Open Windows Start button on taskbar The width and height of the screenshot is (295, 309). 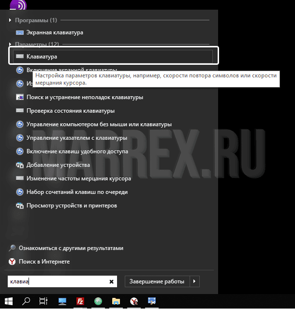tap(9, 301)
